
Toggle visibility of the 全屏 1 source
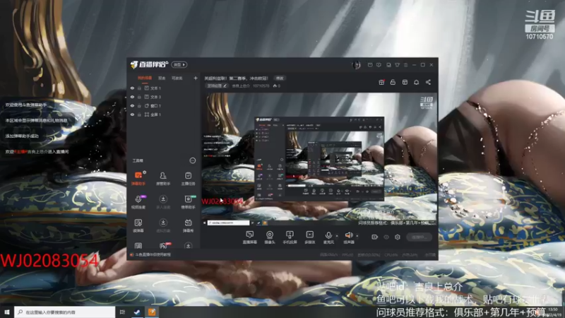tap(132, 114)
